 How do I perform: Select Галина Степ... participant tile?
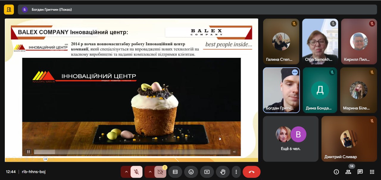[281, 41]
